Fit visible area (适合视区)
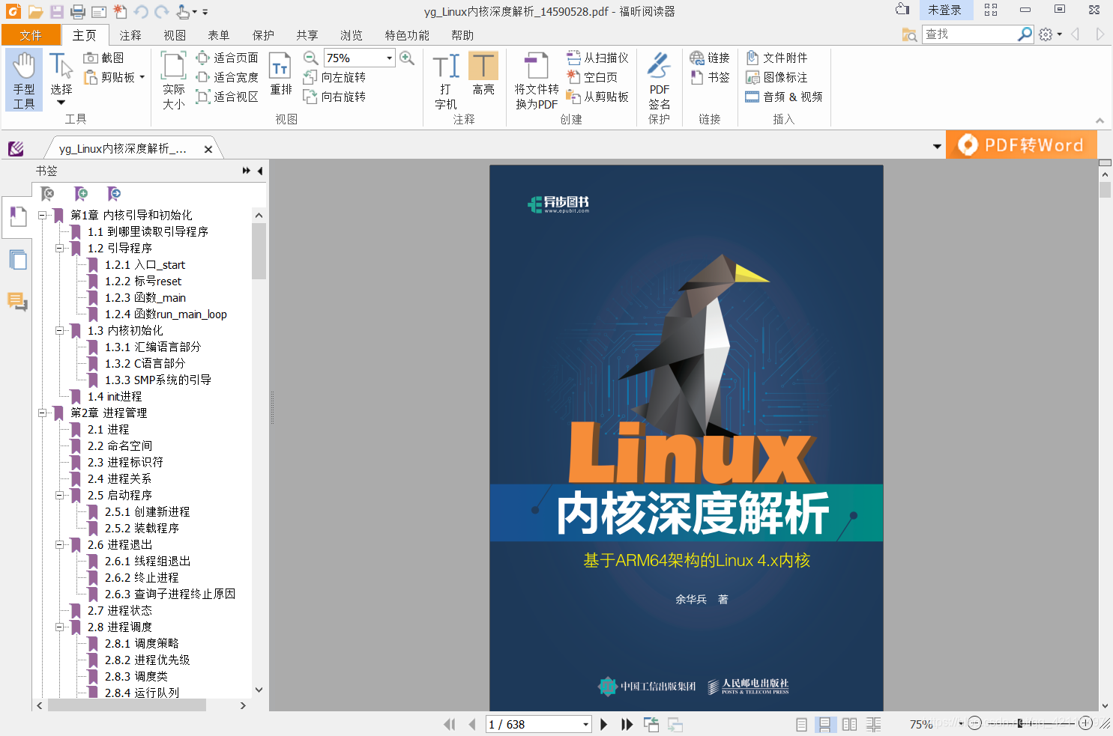The height and width of the screenshot is (736, 1113). point(227,97)
